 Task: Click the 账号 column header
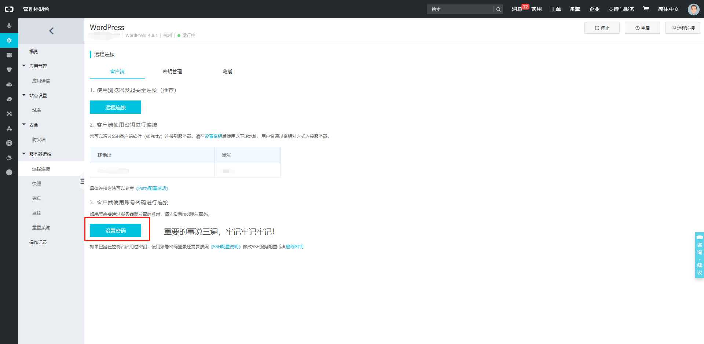[247, 155]
